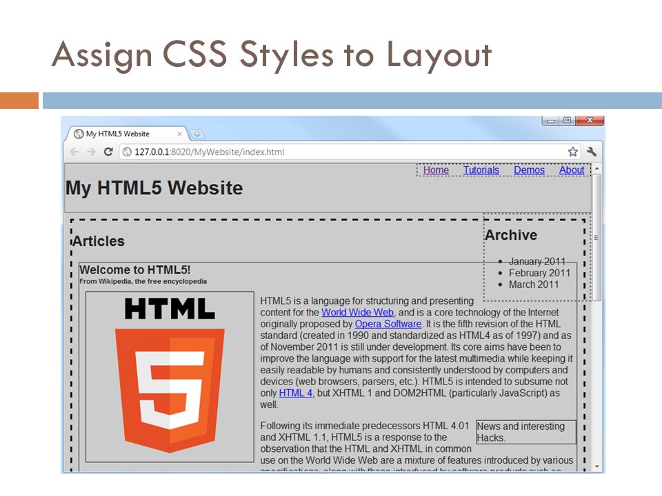This screenshot has width=662, height=496.
Task: Close the browser window
Action: [x=590, y=121]
